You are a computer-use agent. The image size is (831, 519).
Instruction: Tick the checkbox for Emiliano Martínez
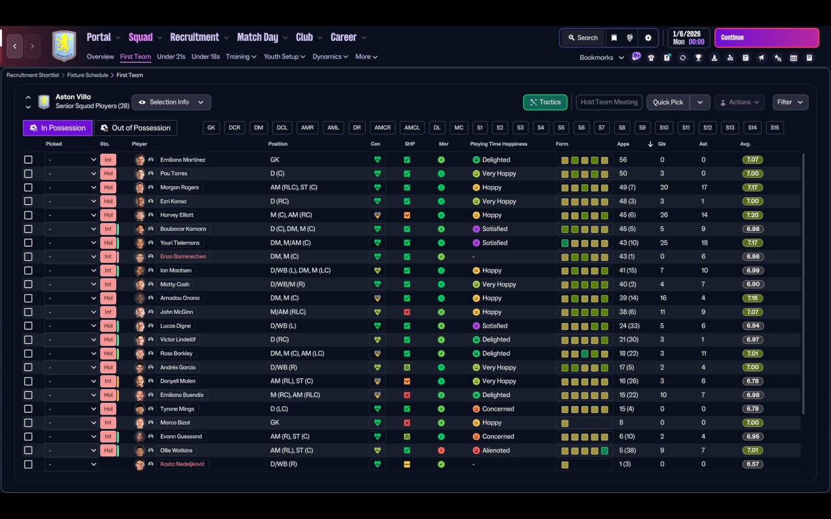(28, 160)
